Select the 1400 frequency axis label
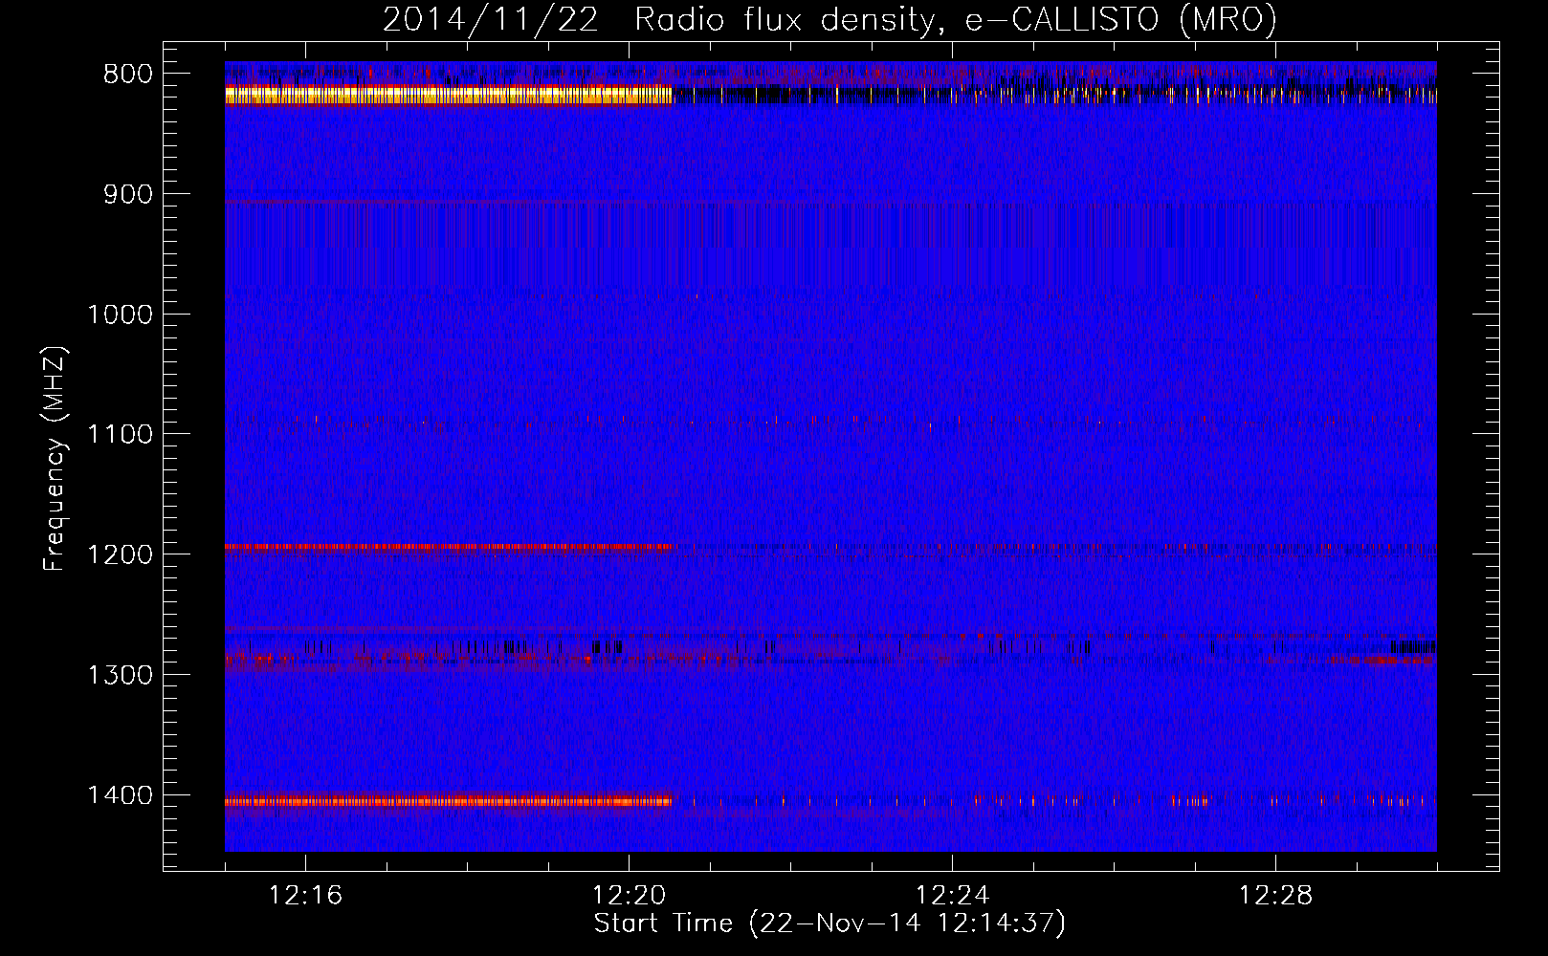The height and width of the screenshot is (956, 1548). pyautogui.click(x=121, y=795)
